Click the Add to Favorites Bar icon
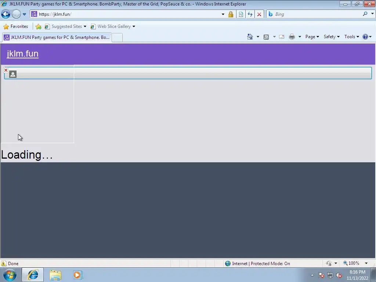 pyautogui.click(x=38, y=26)
